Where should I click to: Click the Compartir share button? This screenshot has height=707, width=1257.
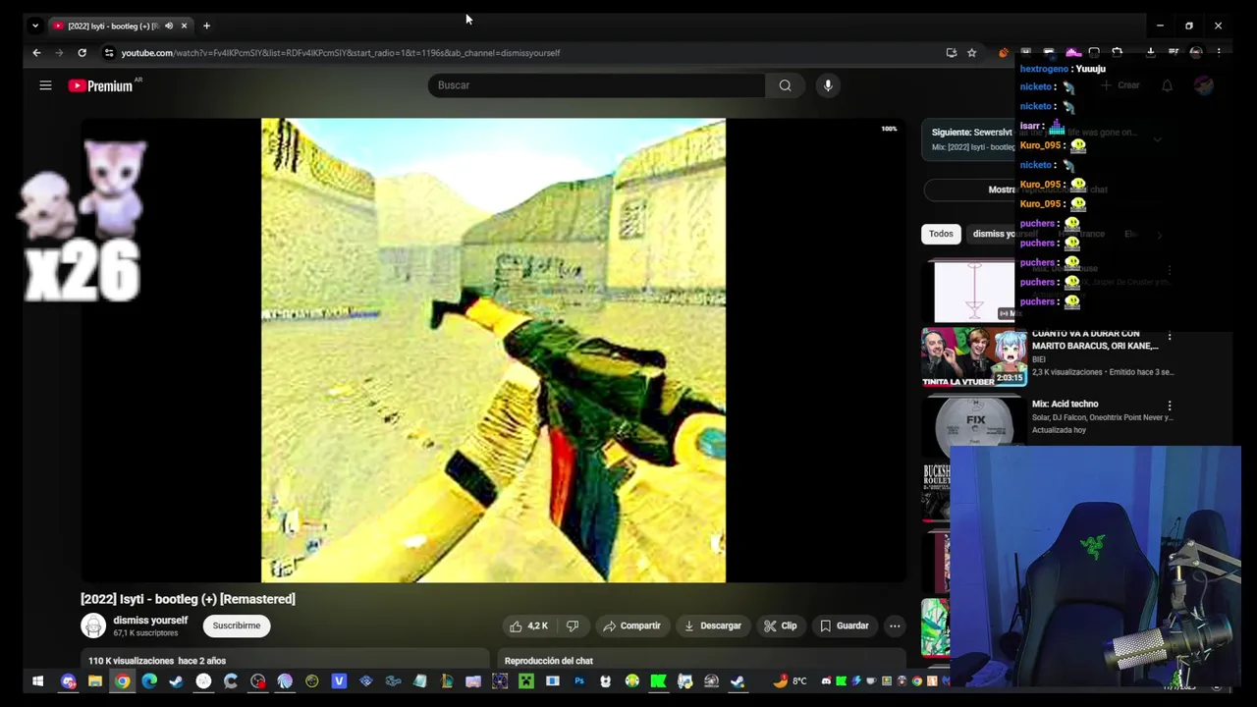click(631, 625)
